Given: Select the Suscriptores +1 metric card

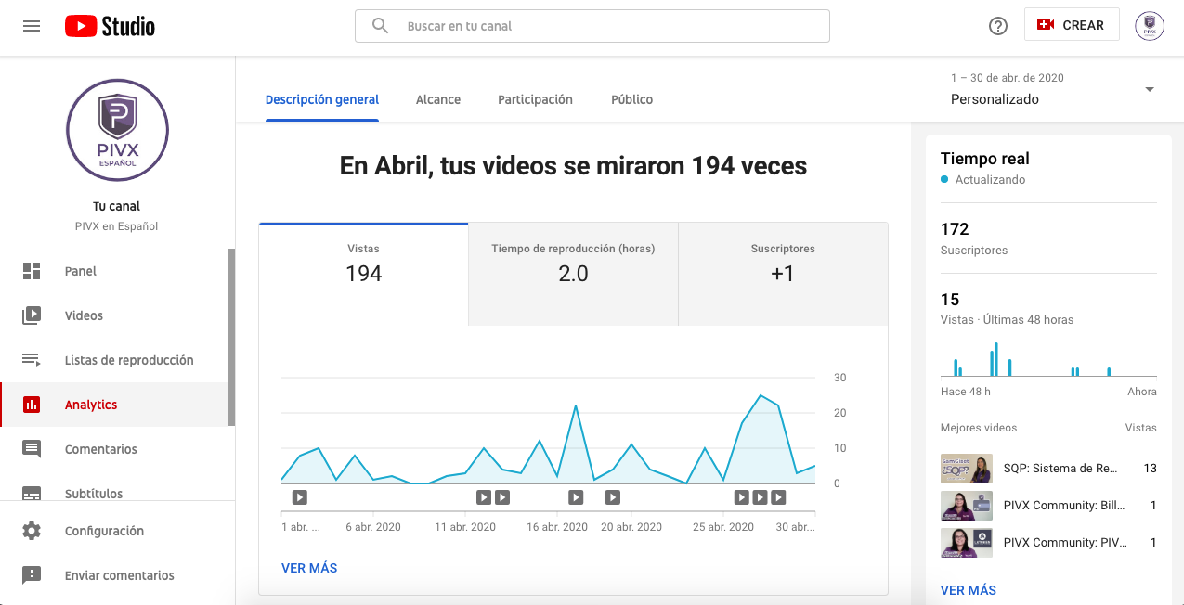Looking at the screenshot, I should [x=783, y=274].
